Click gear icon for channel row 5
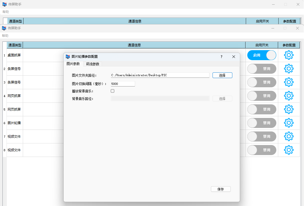Viewport: 304px width, 206px height. tap(289, 110)
